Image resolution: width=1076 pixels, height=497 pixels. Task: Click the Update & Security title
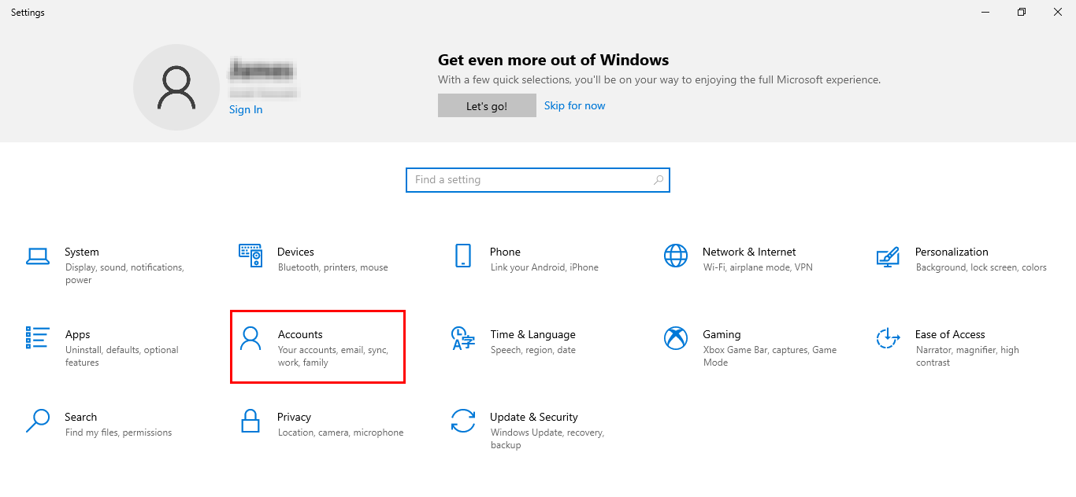tap(534, 417)
